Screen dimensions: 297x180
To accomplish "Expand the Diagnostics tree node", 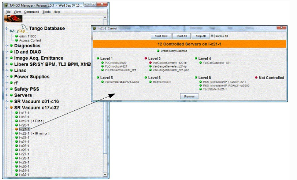I will coord(7,46).
